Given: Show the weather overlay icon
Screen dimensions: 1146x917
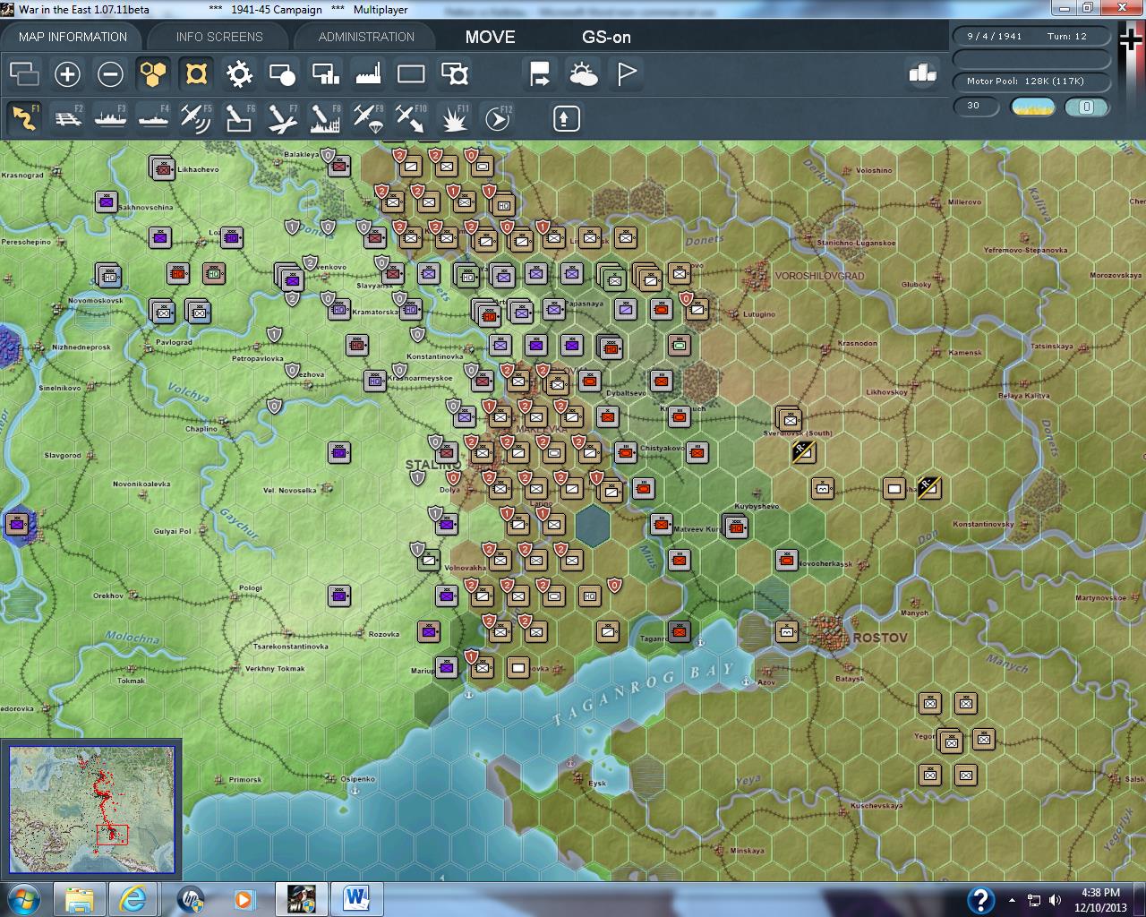Looking at the screenshot, I should (583, 73).
